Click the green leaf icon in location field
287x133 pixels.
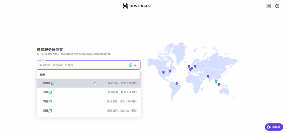pyautogui.click(x=130, y=65)
